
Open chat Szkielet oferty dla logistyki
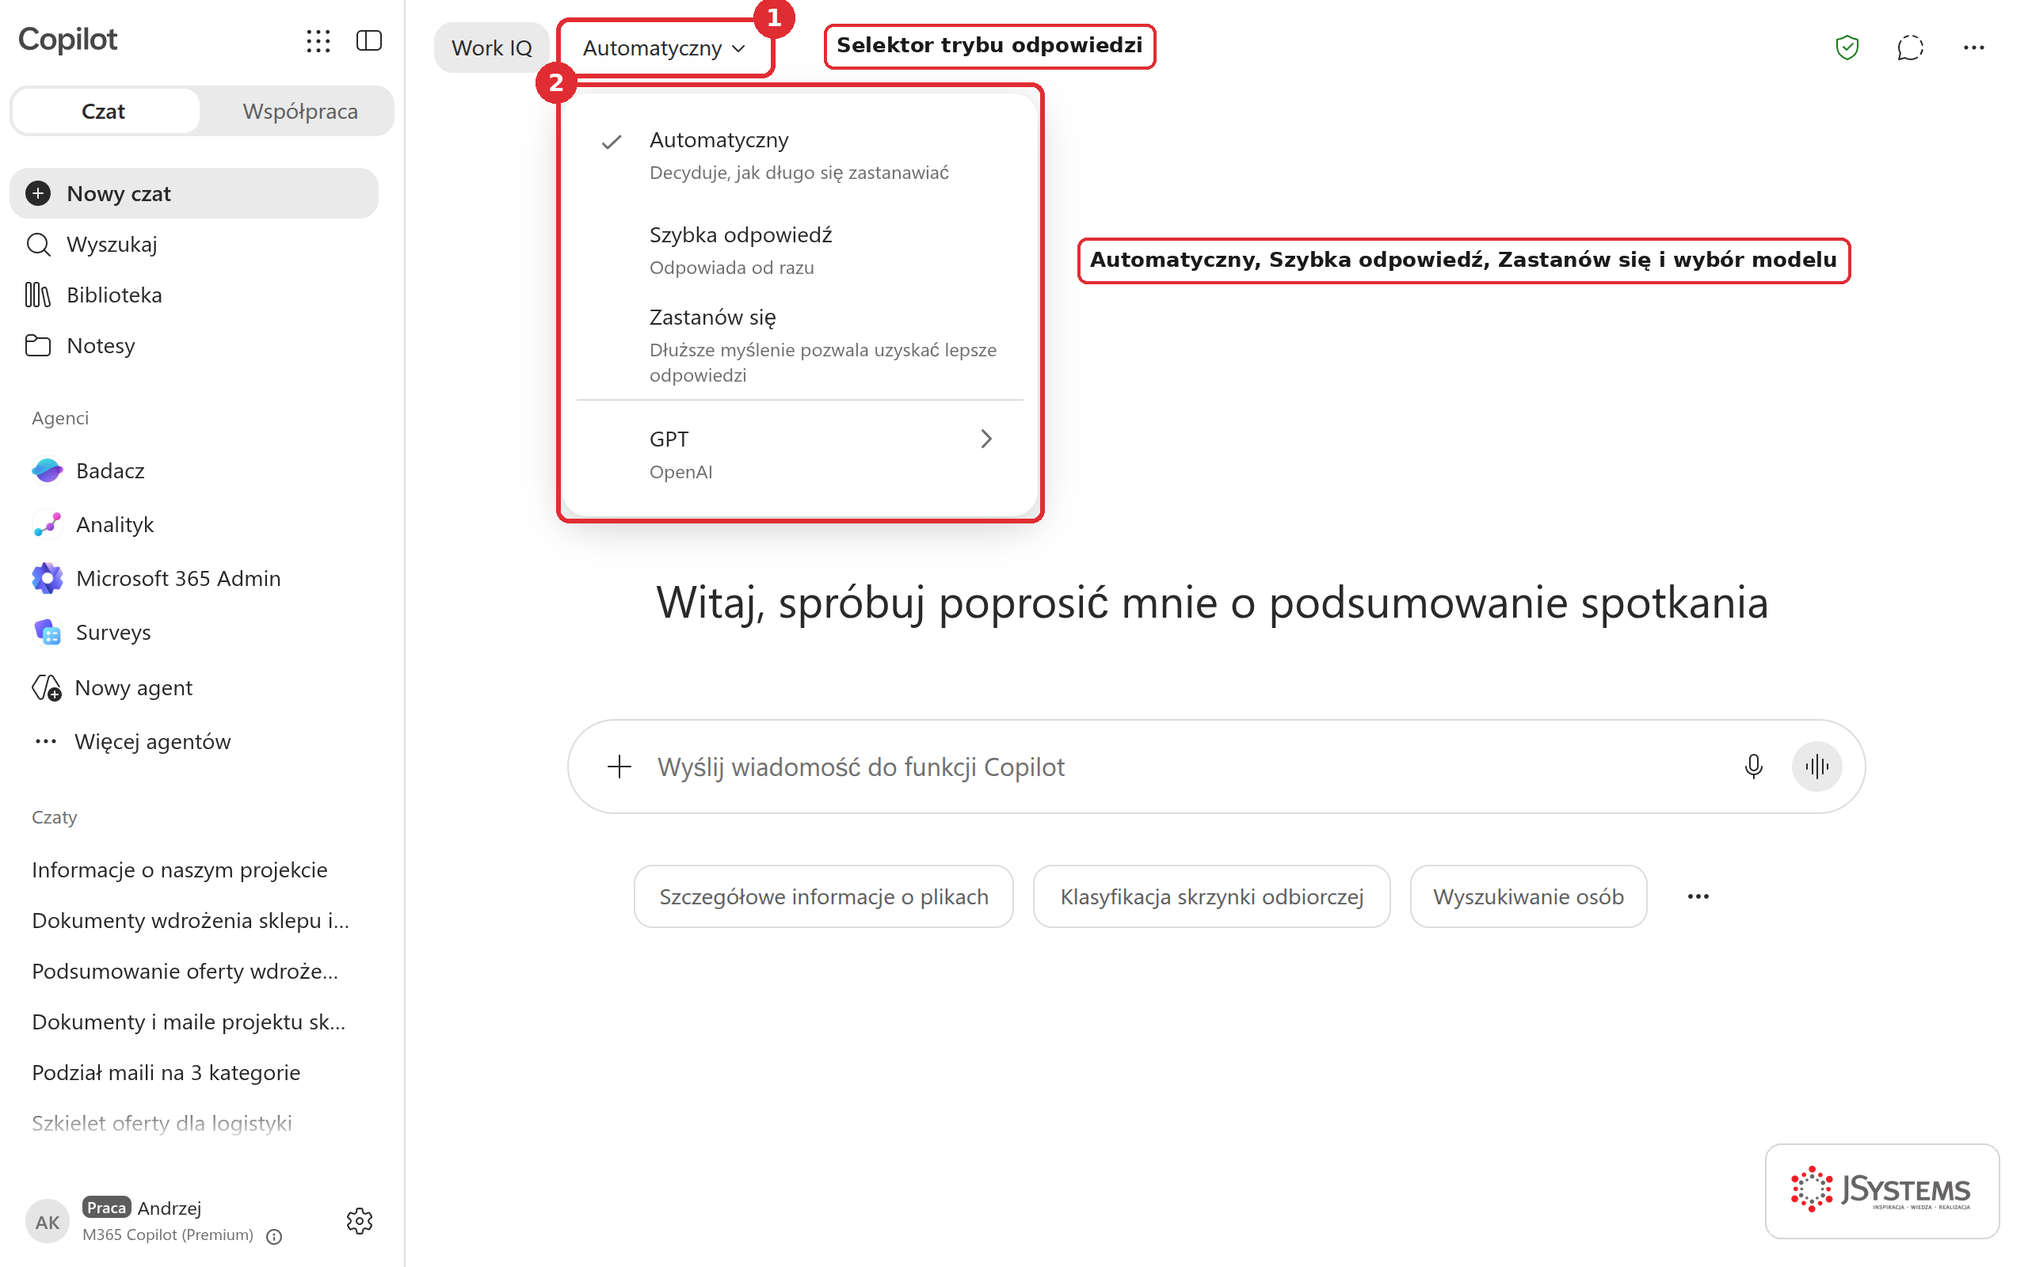[x=193, y=1123]
